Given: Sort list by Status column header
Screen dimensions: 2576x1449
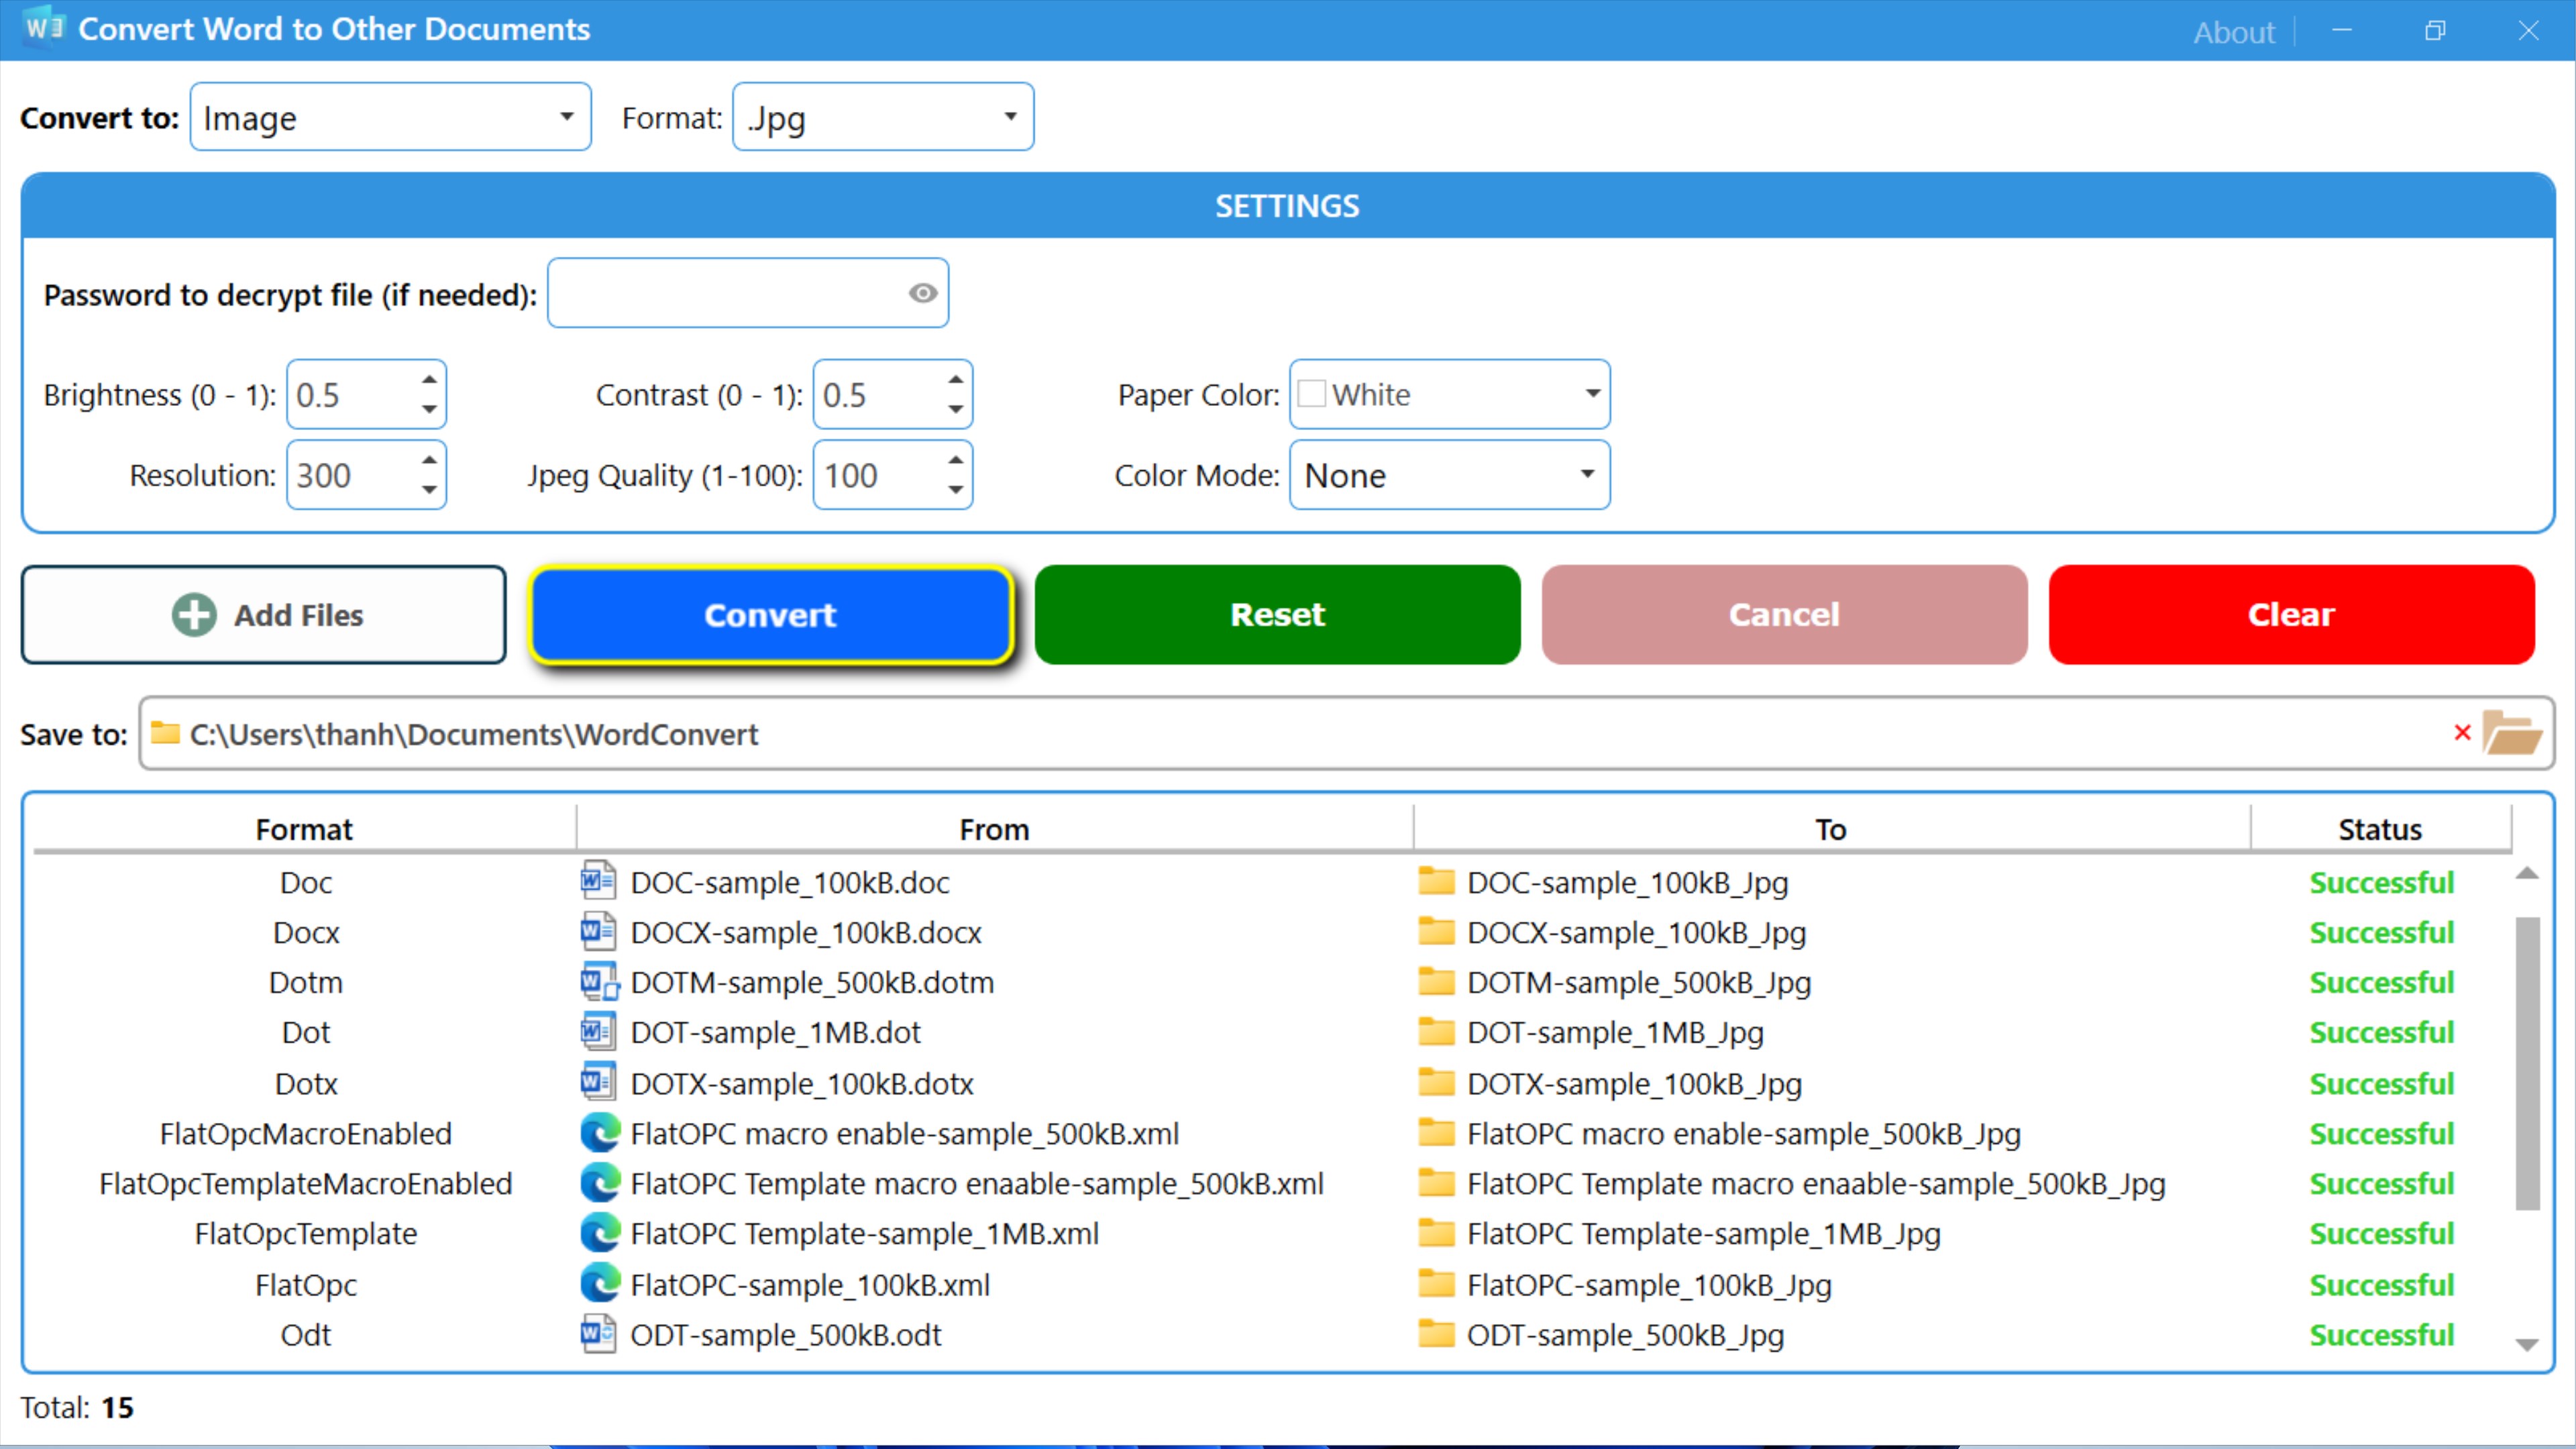Looking at the screenshot, I should click(2379, 828).
